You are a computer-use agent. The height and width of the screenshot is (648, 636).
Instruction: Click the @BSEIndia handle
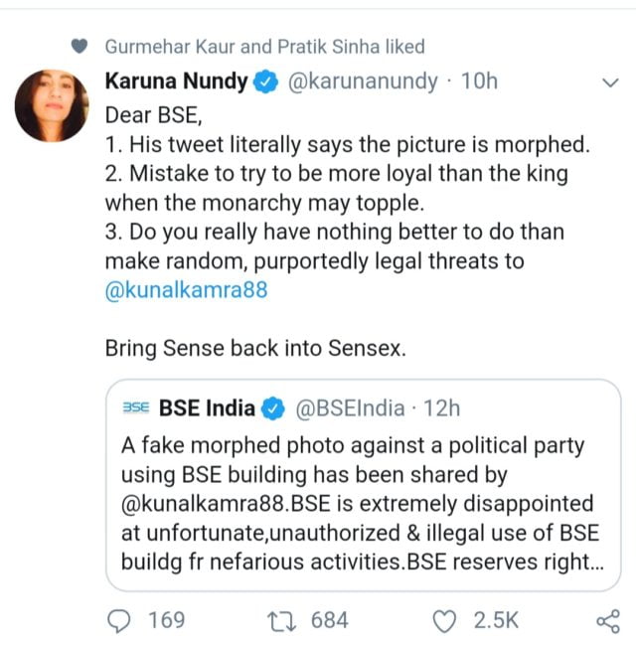coord(350,407)
